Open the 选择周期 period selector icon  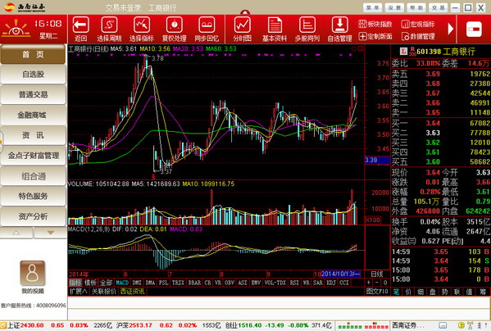[109, 25]
